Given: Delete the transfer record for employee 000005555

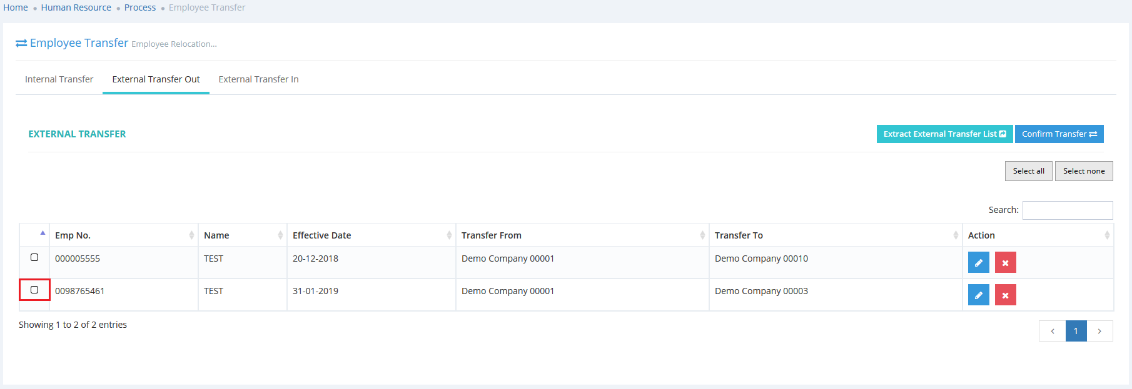Looking at the screenshot, I should pyautogui.click(x=1005, y=262).
